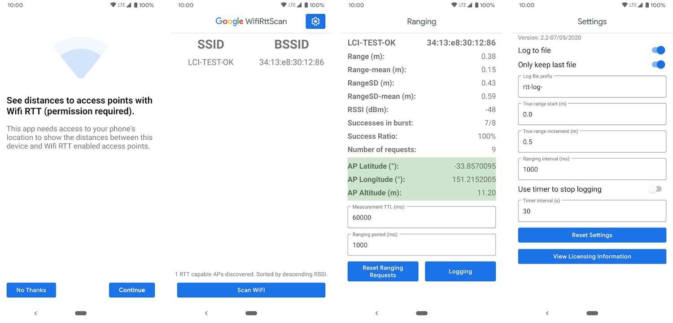Disable the Only keep last file switch
The image size is (673, 323).
coord(658,65)
